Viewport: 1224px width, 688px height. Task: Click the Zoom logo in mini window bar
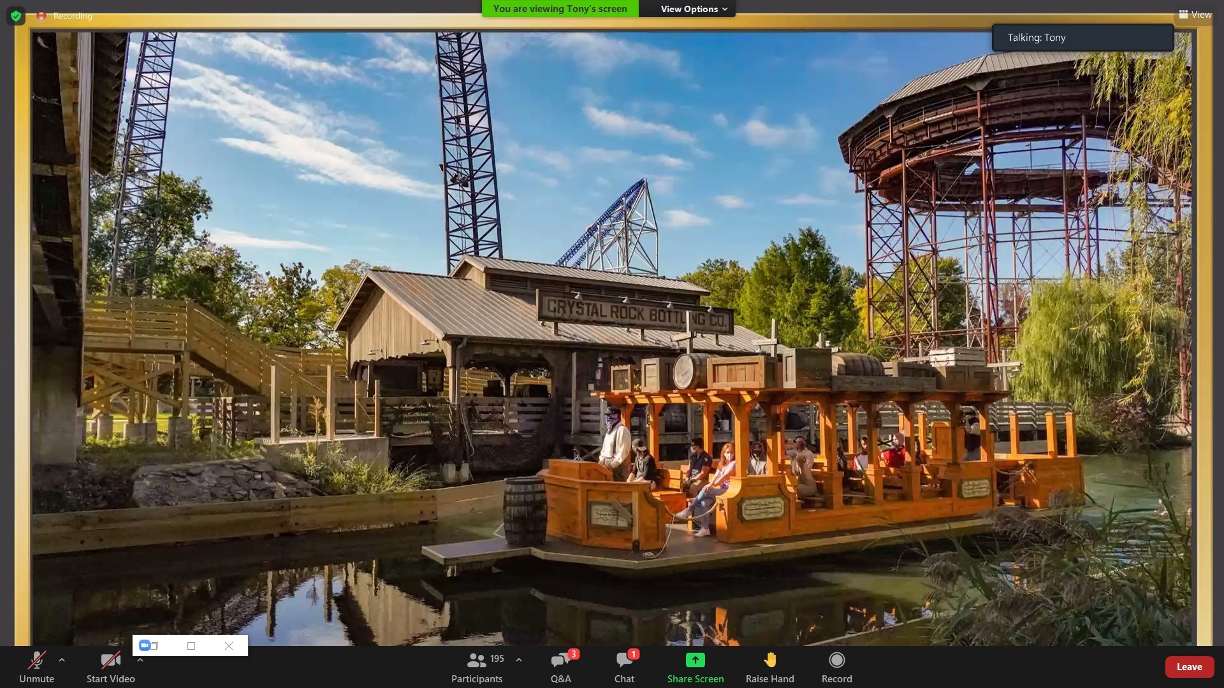coord(145,645)
